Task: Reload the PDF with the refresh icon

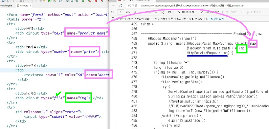Action: [120, 6]
